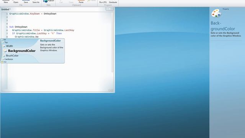This screenshot has width=245, height=138.
Task: Click the help panel description text
Action: coord(226,34)
